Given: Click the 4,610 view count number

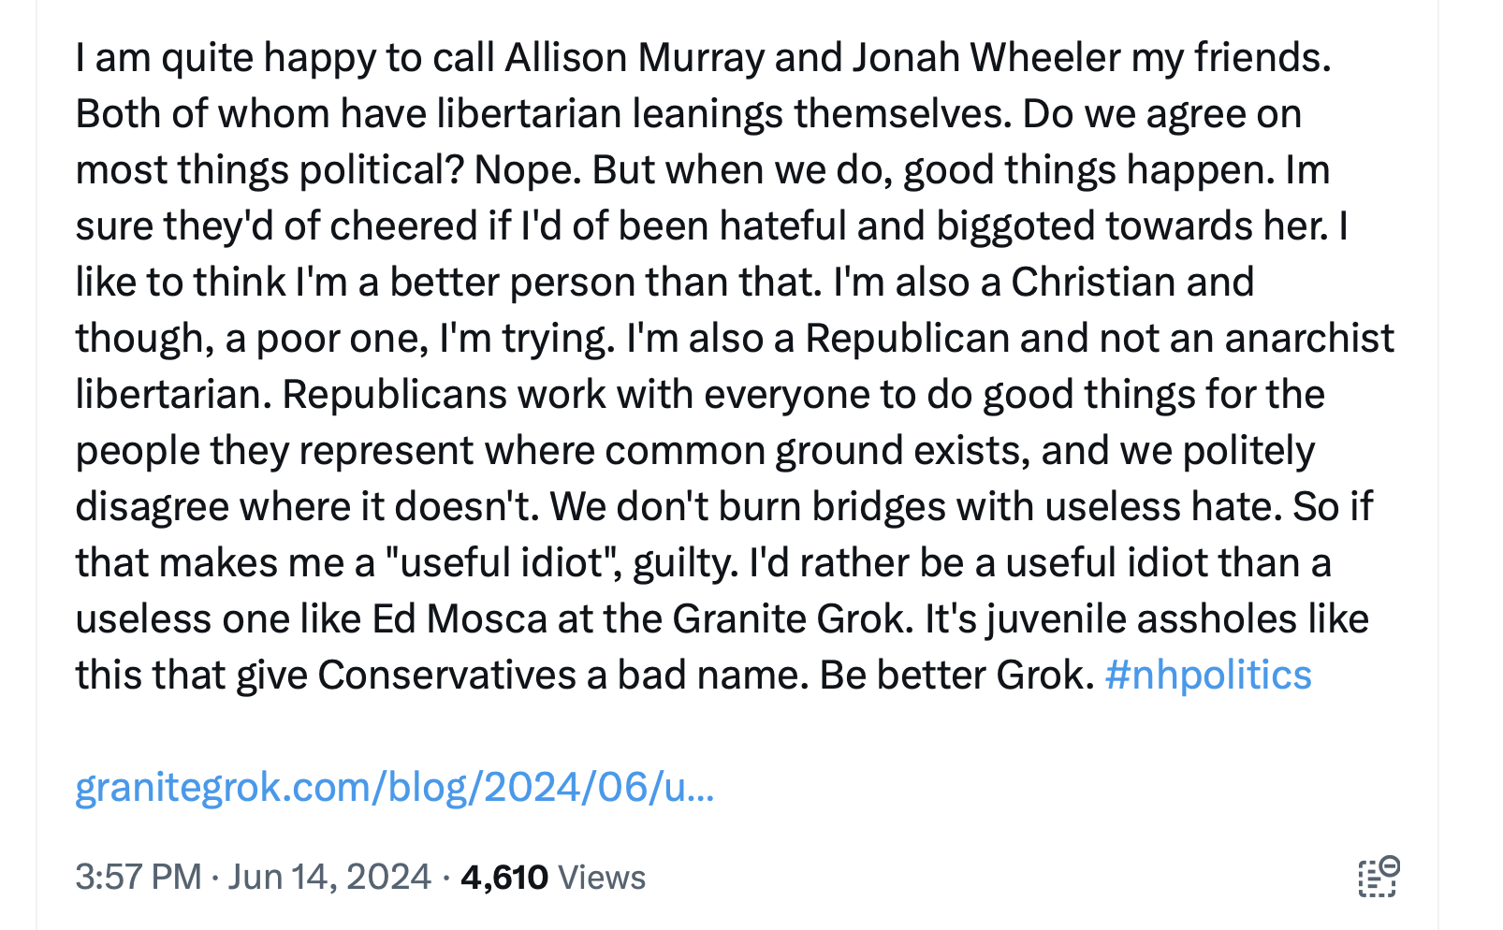Looking at the screenshot, I should tap(504, 878).
